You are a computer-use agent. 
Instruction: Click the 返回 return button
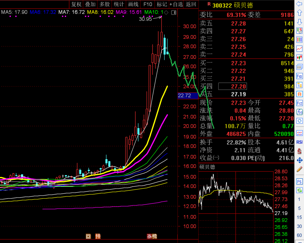pos(191,4)
